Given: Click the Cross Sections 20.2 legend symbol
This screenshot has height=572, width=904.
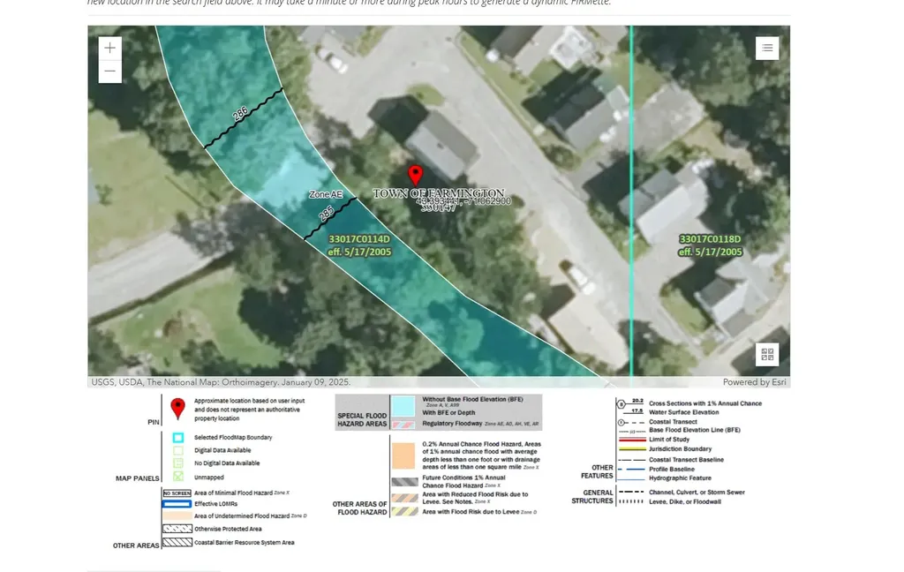Looking at the screenshot, I should 630,404.
